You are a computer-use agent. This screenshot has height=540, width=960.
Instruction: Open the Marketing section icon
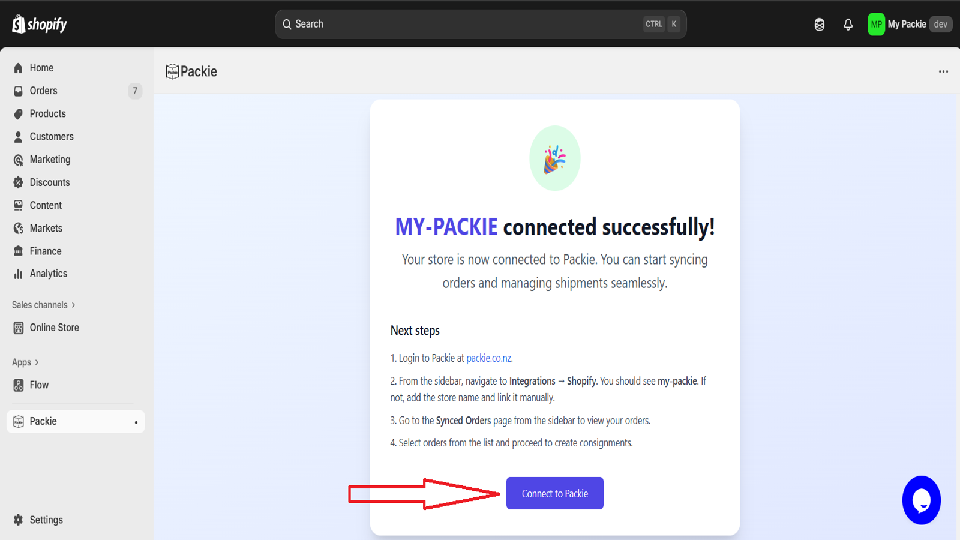click(x=18, y=159)
